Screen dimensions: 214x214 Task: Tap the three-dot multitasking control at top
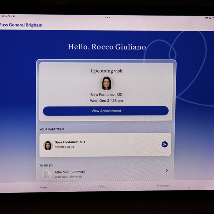point(107,17)
